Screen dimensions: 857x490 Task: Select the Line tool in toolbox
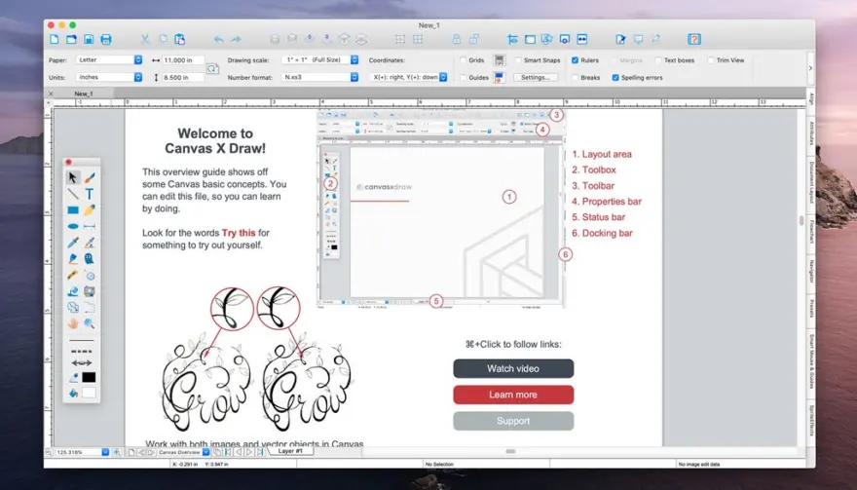(73, 194)
